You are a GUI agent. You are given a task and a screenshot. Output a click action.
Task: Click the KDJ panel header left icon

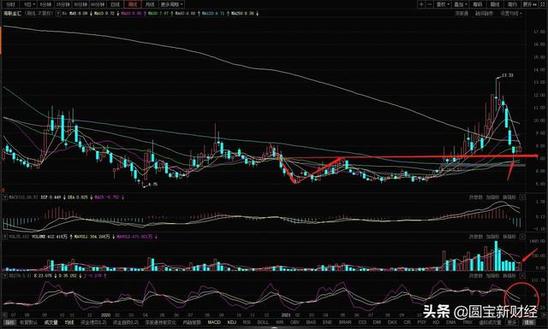pyautogui.click(x=5, y=276)
